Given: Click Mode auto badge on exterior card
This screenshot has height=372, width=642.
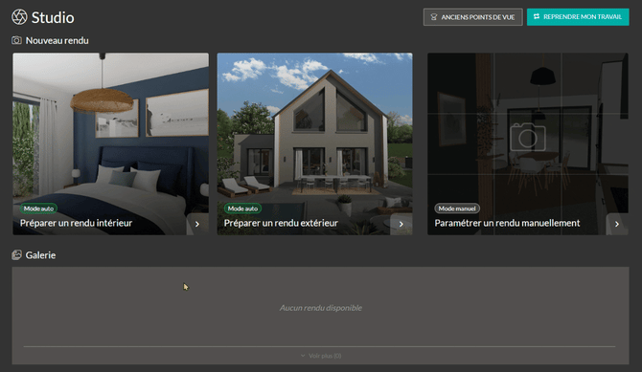Looking at the screenshot, I should click(242, 208).
